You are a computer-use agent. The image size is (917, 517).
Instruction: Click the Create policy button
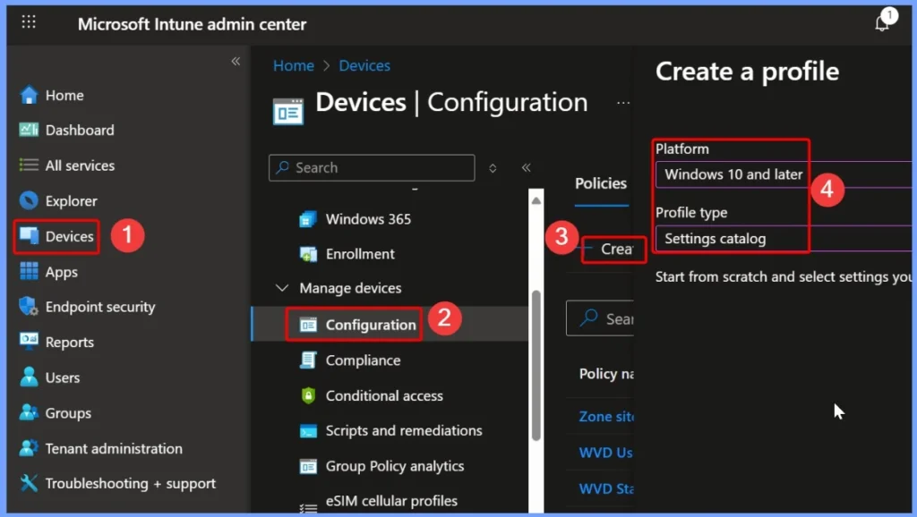(x=614, y=250)
